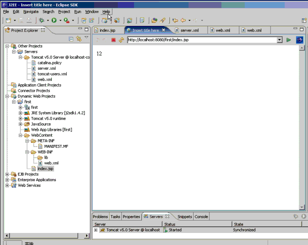
Task: Click the URL address input field
Action: [x=202, y=40]
